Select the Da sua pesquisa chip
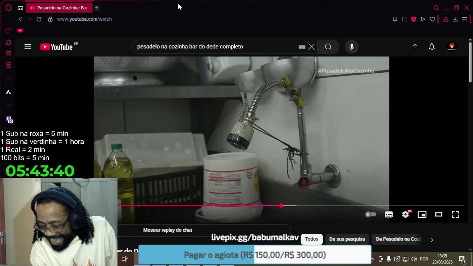Viewport: 473px width, 266px height. point(347,239)
